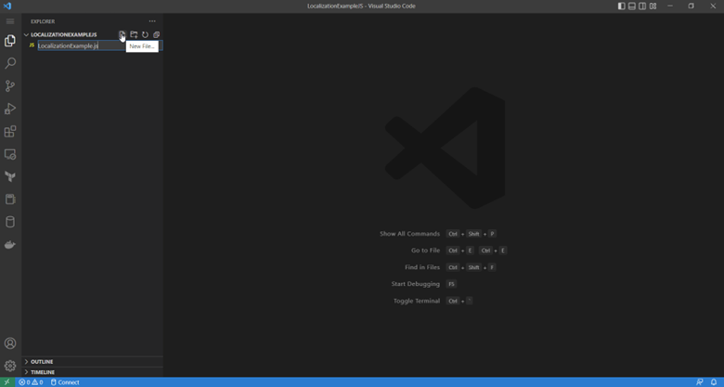Screen dimensions: 724x387
Task: Open the Remote Explorer view
Action: coord(10,154)
